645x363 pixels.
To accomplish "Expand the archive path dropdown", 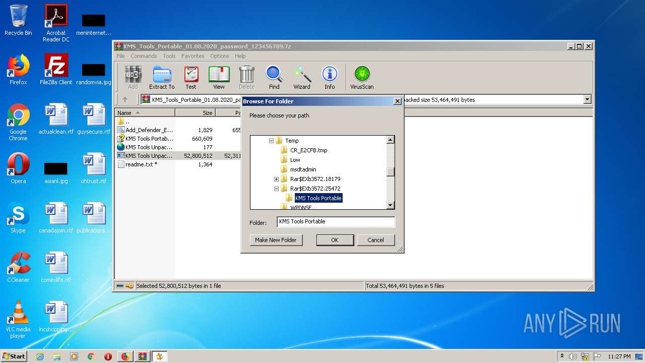I will point(587,100).
